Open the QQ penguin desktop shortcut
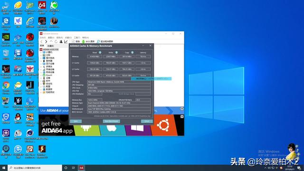 point(18,117)
